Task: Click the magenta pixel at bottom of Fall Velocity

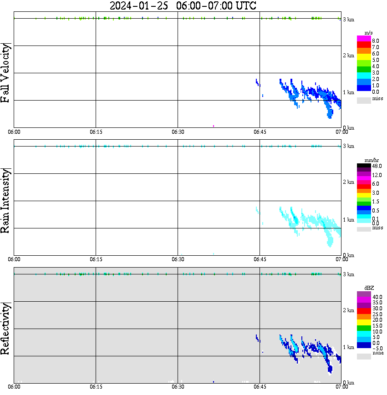Action: tap(214, 126)
